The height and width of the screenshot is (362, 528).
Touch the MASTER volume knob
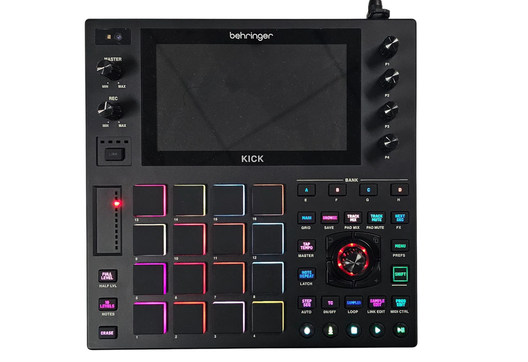coord(109,70)
